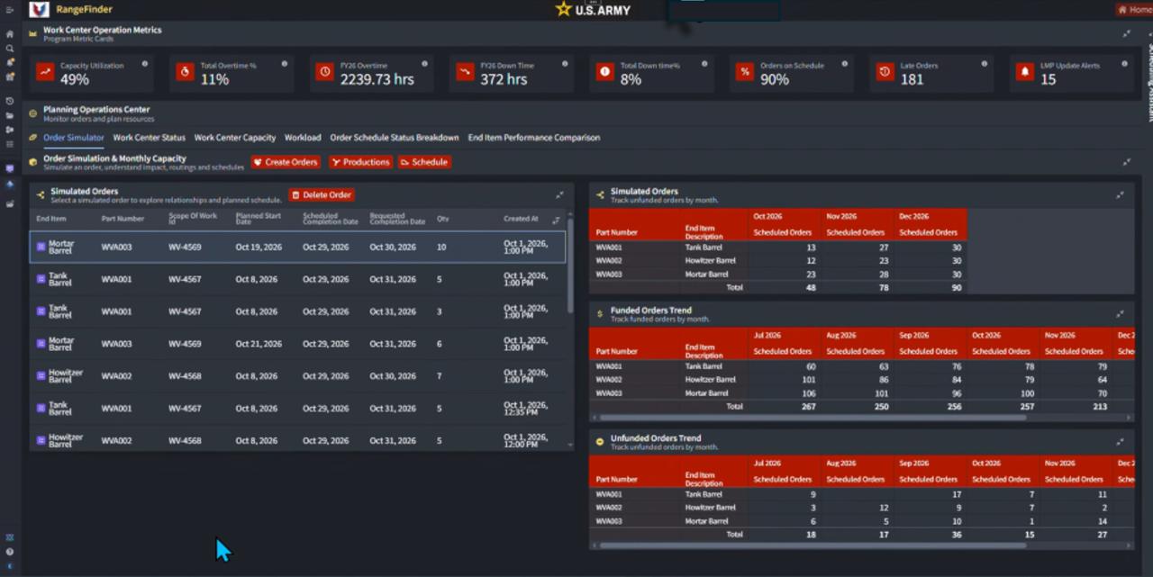Screen dimensions: 1153x577
Task: Expand the Simulated Orders list with Delete Order
Action: [x=559, y=194]
